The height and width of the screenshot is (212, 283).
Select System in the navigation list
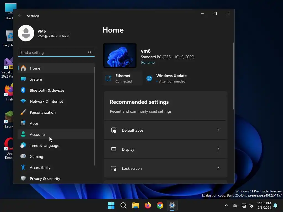click(x=56, y=79)
